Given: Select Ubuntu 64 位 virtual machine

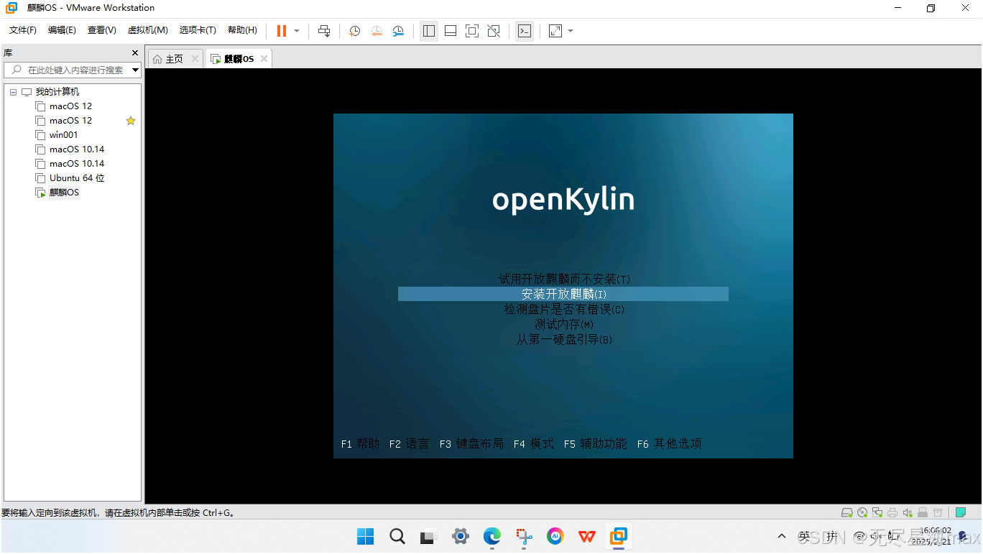Looking at the screenshot, I should 77,178.
